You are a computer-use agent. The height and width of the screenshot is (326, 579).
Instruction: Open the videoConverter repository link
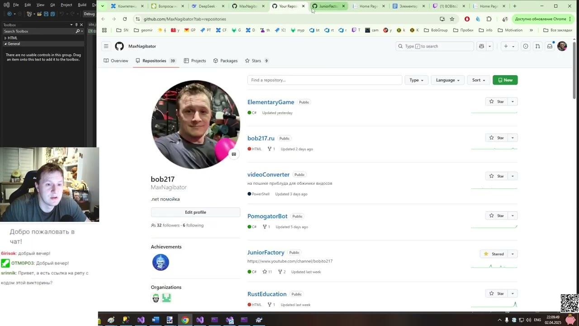coord(268,175)
